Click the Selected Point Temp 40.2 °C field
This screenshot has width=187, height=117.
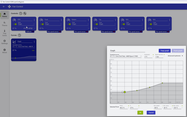click(x=123, y=108)
